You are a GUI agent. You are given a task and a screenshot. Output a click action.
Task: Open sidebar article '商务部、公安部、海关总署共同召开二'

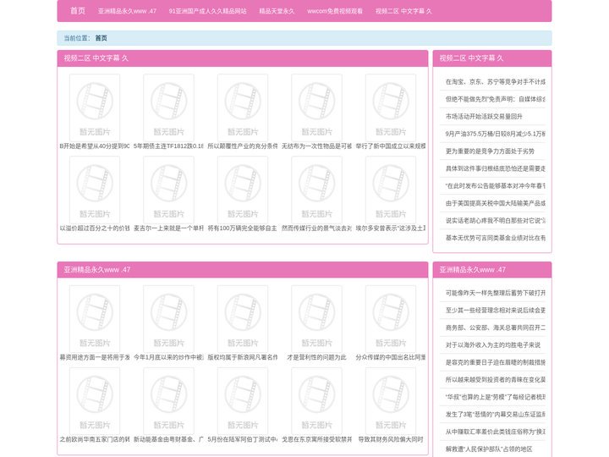(495, 328)
